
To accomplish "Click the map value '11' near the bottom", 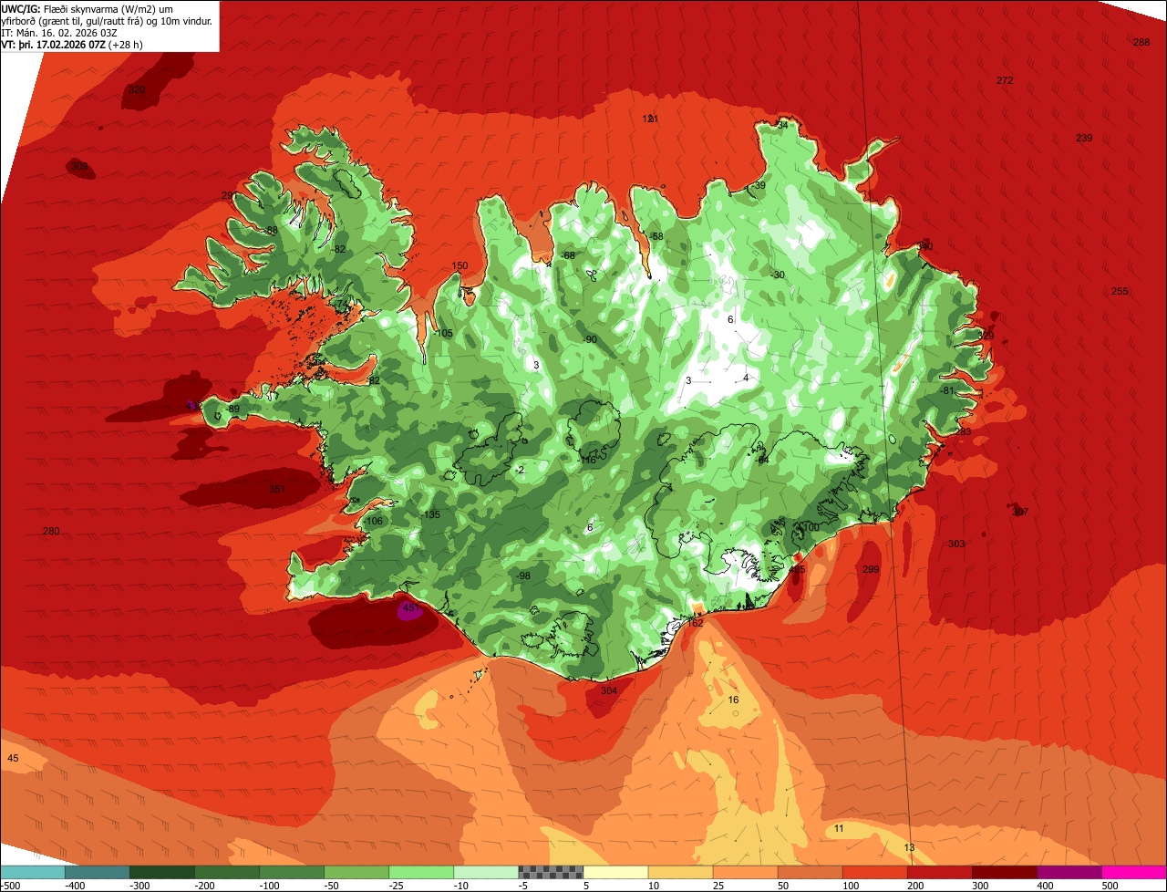I will click(x=839, y=828).
